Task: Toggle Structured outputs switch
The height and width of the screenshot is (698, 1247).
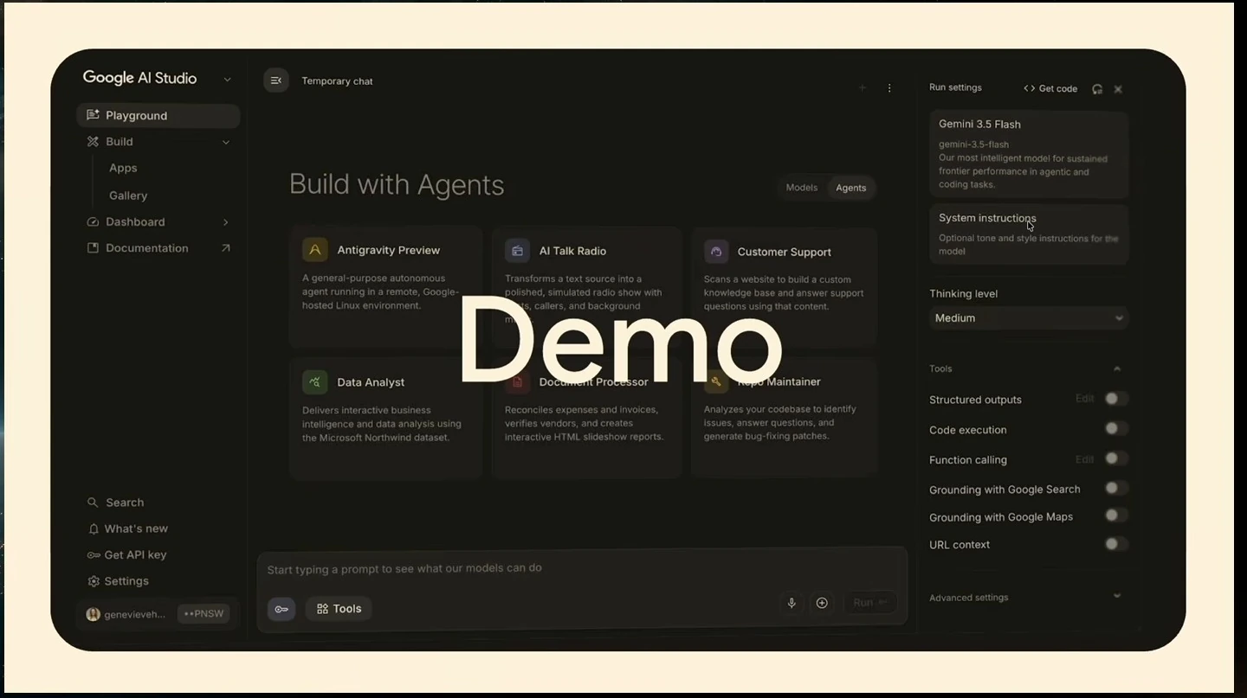Action: coord(1116,399)
